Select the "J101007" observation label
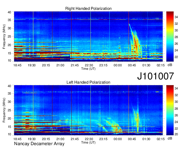This screenshot has width=181, height=147. pyautogui.click(x=155, y=76)
